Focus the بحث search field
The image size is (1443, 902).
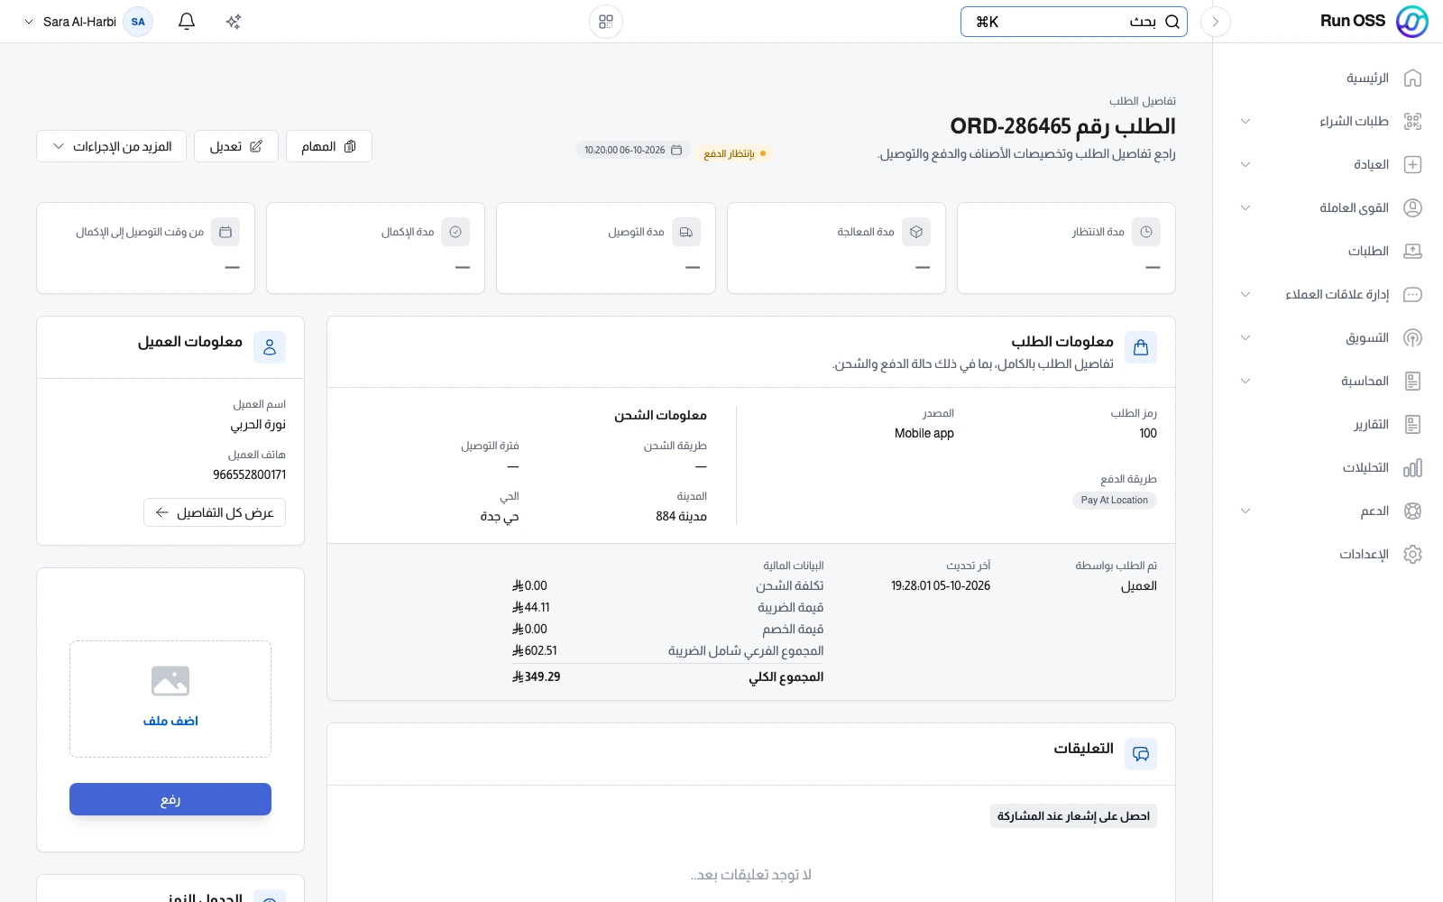click(1074, 22)
